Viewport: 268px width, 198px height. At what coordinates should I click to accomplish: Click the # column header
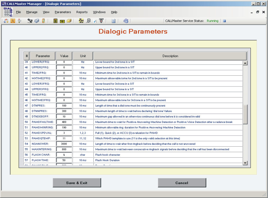pos(27,56)
